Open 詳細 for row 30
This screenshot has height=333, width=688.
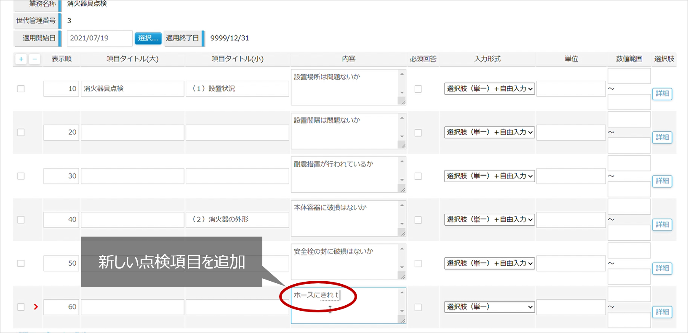pos(662,181)
